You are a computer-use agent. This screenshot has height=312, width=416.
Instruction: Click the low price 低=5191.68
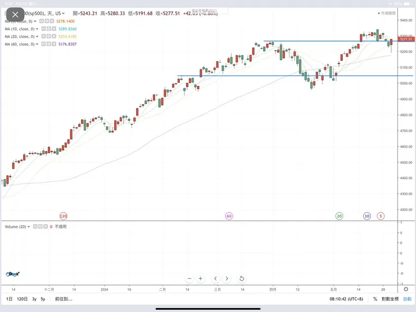[x=141, y=13]
